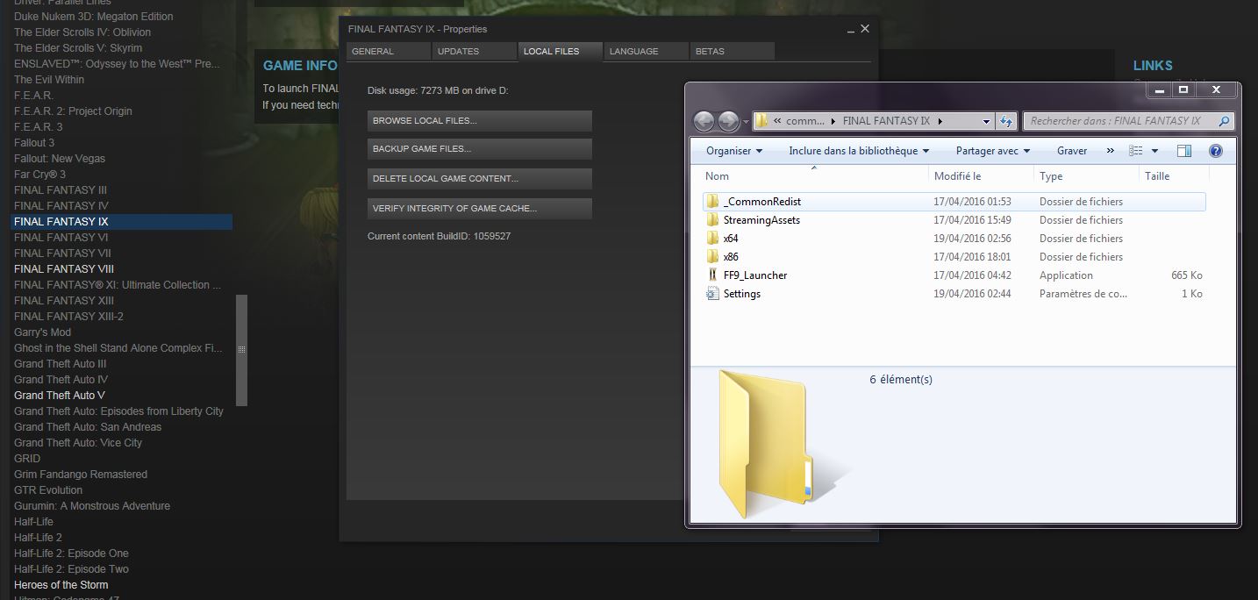Show hidden breadcrumb path with the double chevron

(x=777, y=121)
